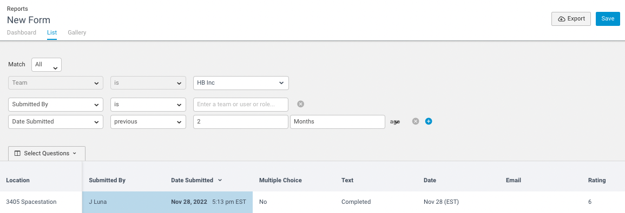
Task: Expand the Select Questions menu
Action: coord(47,153)
